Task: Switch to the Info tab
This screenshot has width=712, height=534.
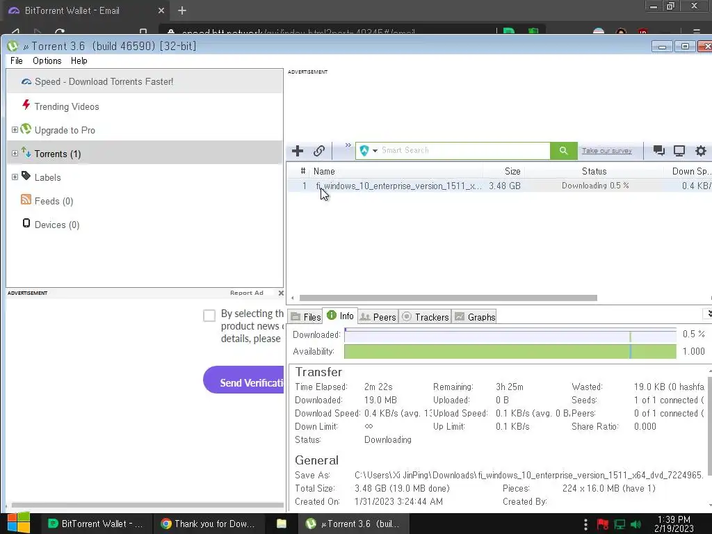Action: [340, 316]
